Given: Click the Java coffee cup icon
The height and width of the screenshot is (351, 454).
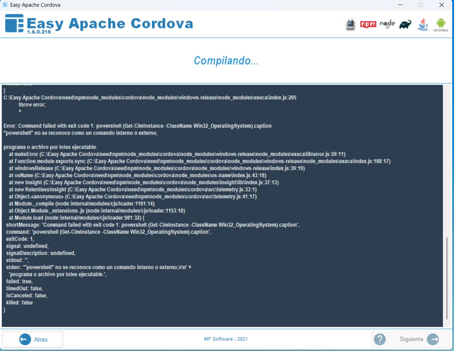Looking at the screenshot, I should point(423,24).
